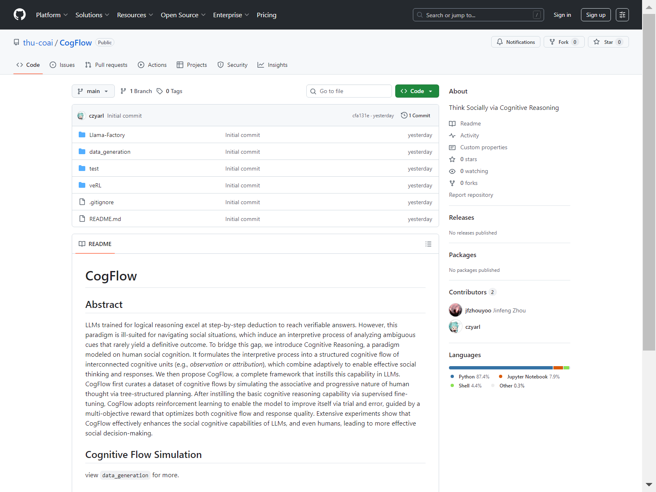Open czyarl's avatar in commit header
Screen dimensions: 656x492
click(x=81, y=116)
